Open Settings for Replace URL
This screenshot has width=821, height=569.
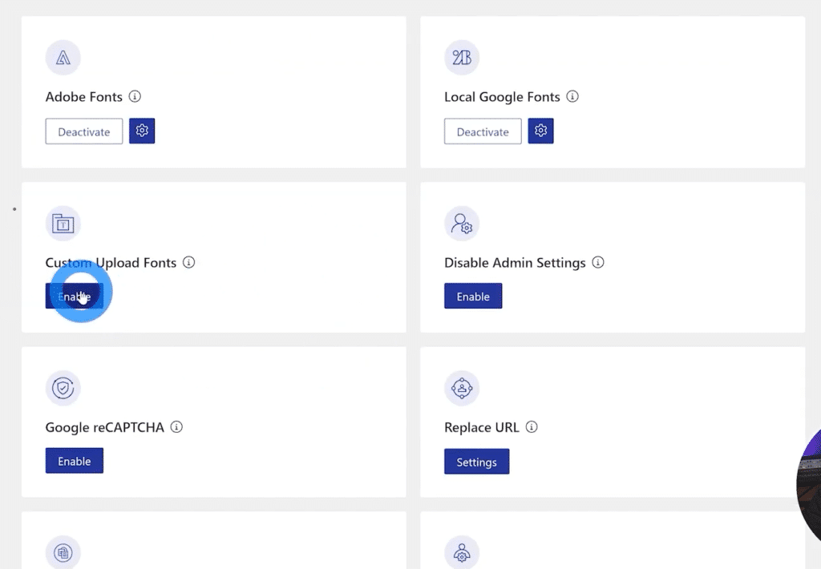point(476,461)
